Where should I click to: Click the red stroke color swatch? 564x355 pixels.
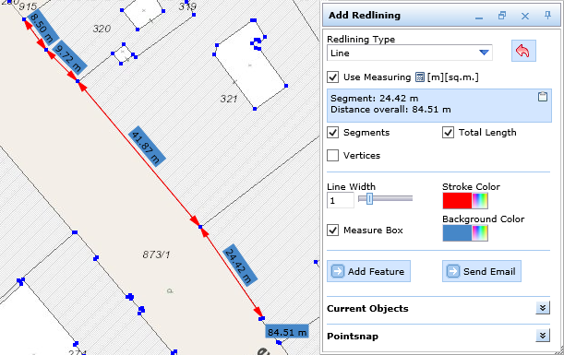(457, 200)
